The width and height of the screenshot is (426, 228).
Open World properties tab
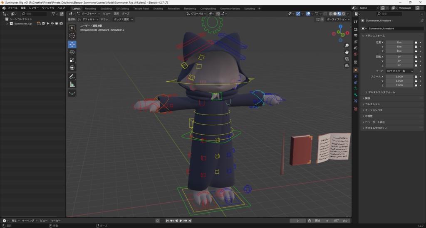pyautogui.click(x=356, y=54)
